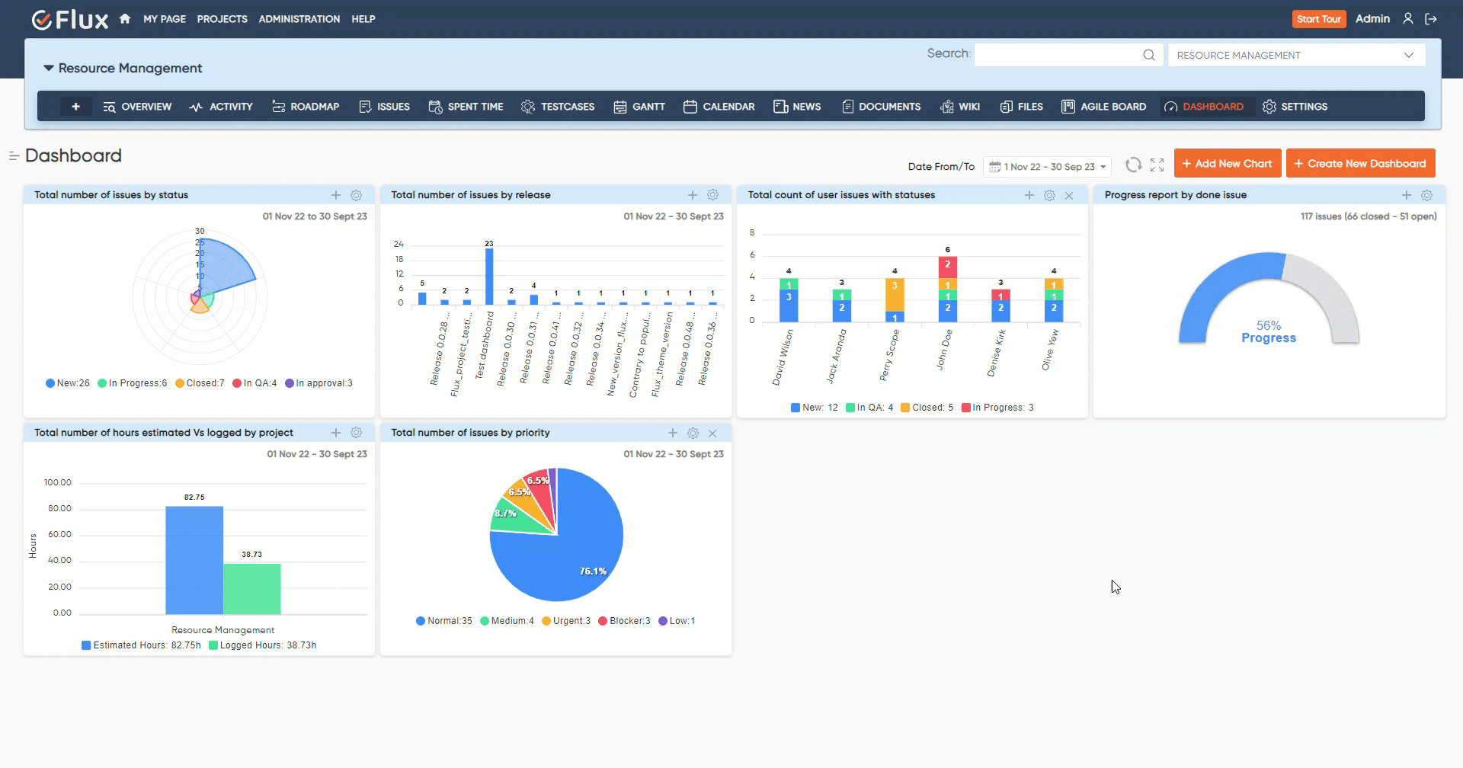This screenshot has width=1463, height=768.
Task: Open the Agile Board tab
Action: (1103, 107)
